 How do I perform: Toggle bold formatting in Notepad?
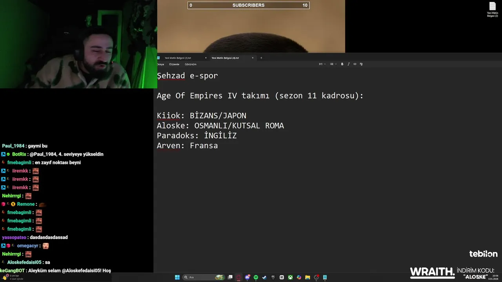pos(342,64)
